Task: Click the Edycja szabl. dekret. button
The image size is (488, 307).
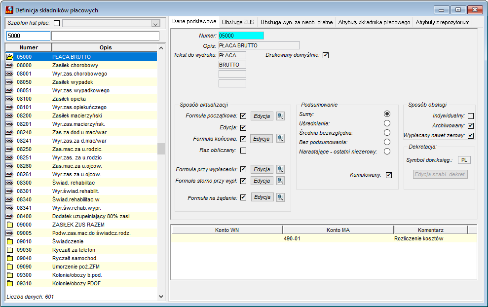Action: [x=440, y=174]
